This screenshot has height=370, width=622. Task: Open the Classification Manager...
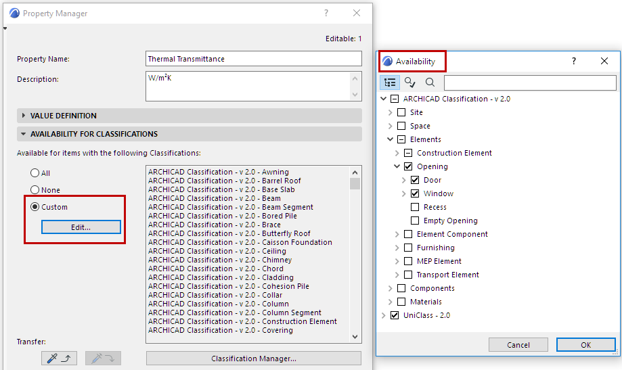254,359
